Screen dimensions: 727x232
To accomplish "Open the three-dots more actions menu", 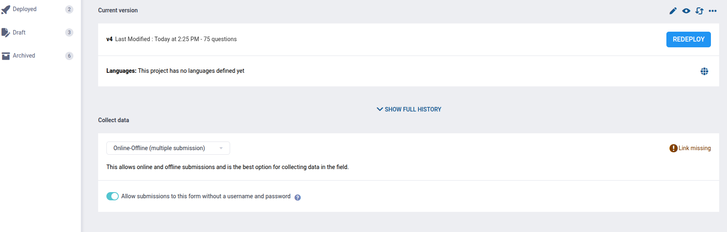I will click(x=713, y=11).
